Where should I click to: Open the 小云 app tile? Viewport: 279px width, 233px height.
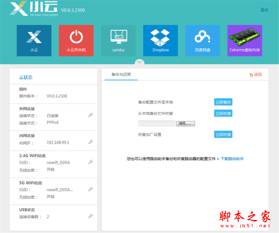tap(34, 41)
